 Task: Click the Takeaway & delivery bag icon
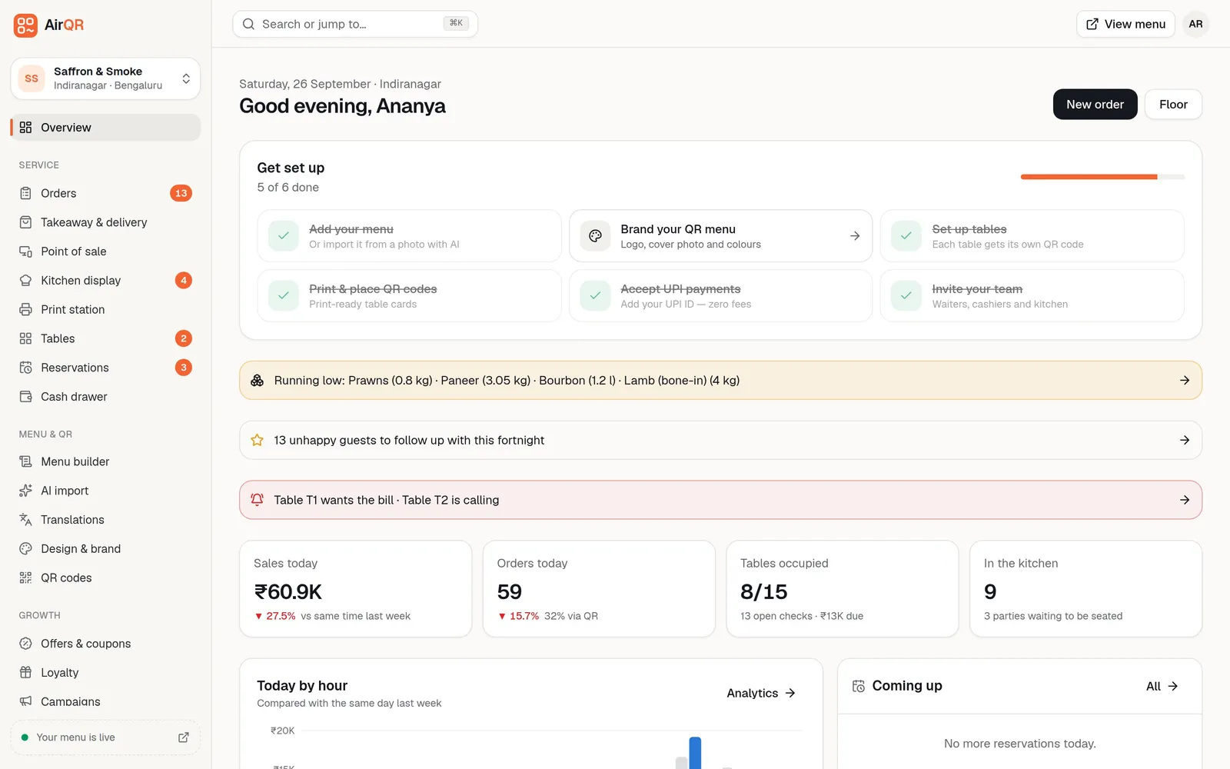(25, 222)
